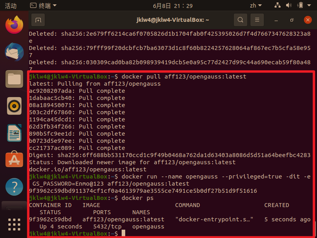Open the Thunderbird mail client

coord(14,52)
